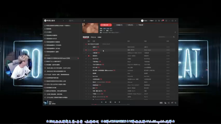This screenshot has height=124, width=221.
Task: Toggle heart on the 小… D-DAY song row
Action: point(89,53)
